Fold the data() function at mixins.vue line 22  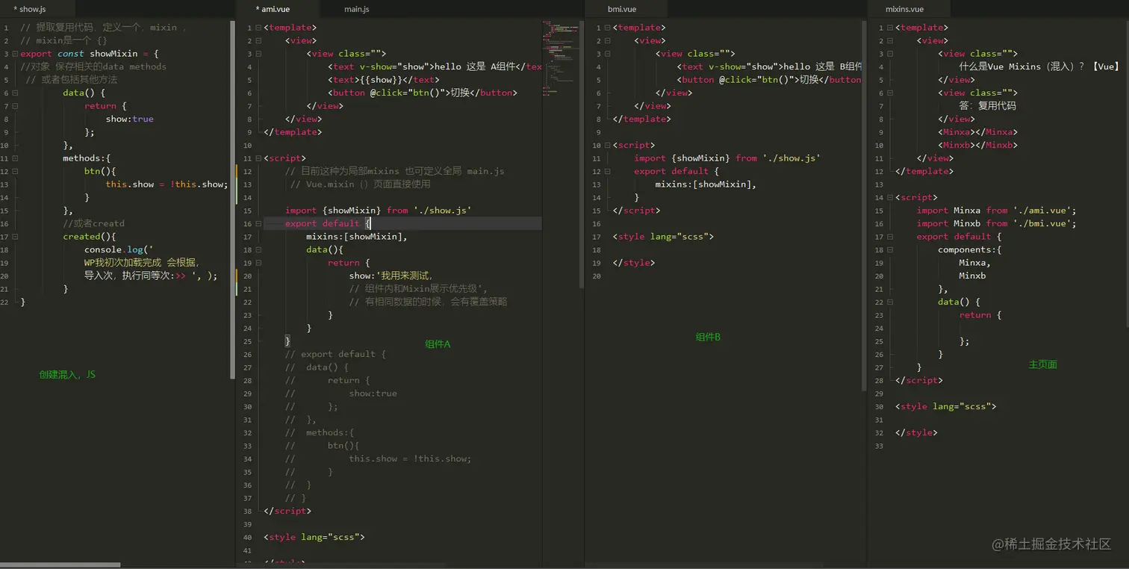coord(890,302)
